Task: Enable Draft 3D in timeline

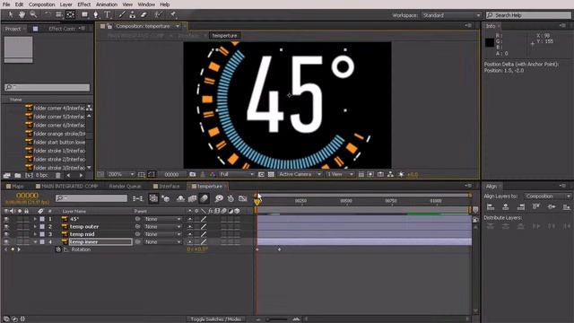Action: (165, 198)
